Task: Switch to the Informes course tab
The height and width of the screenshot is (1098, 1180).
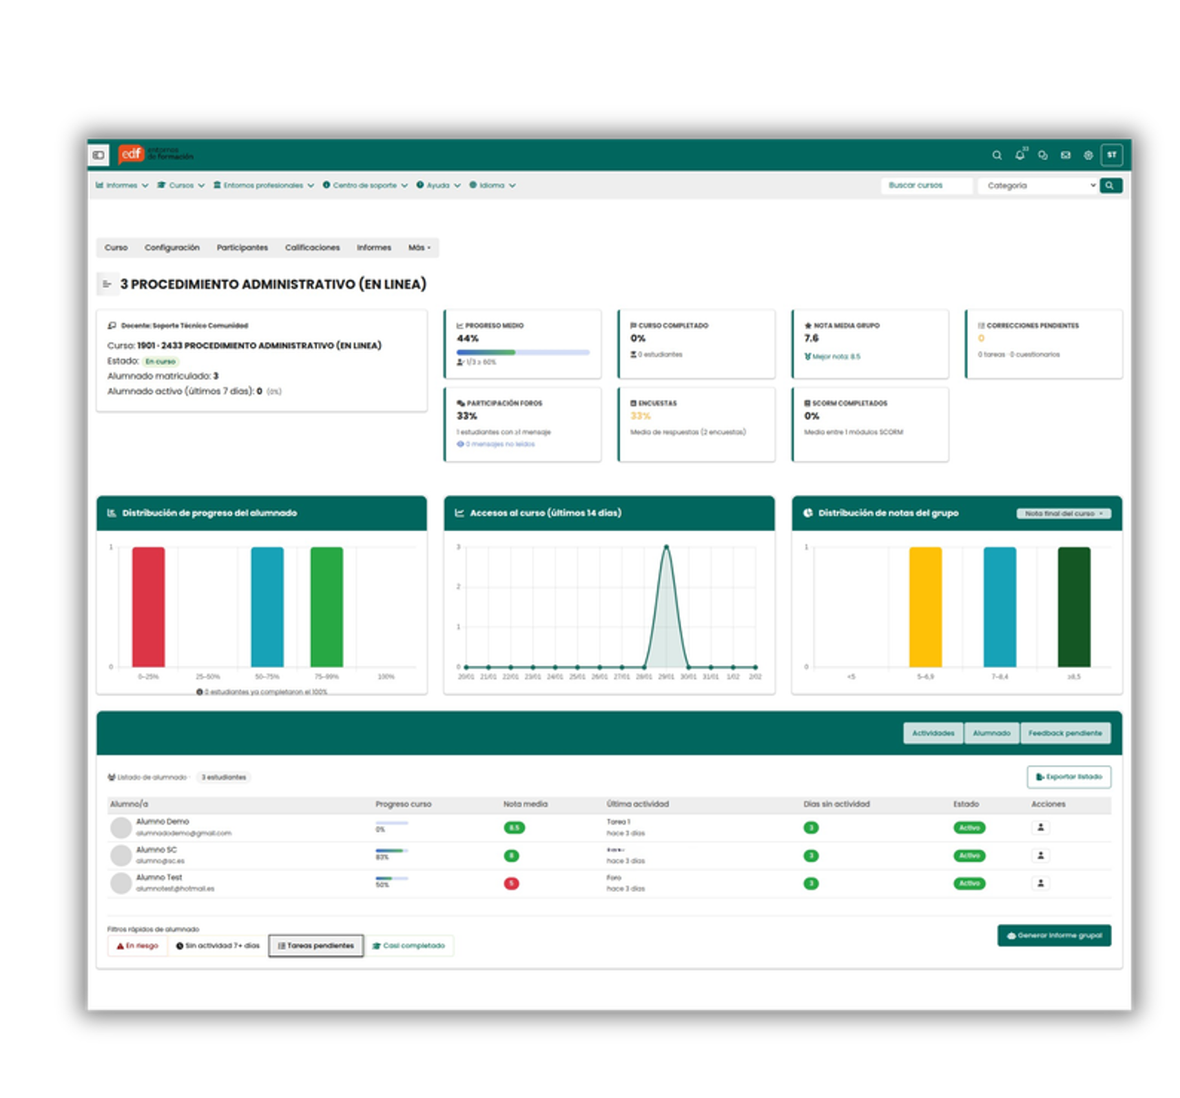Action: pos(374,248)
